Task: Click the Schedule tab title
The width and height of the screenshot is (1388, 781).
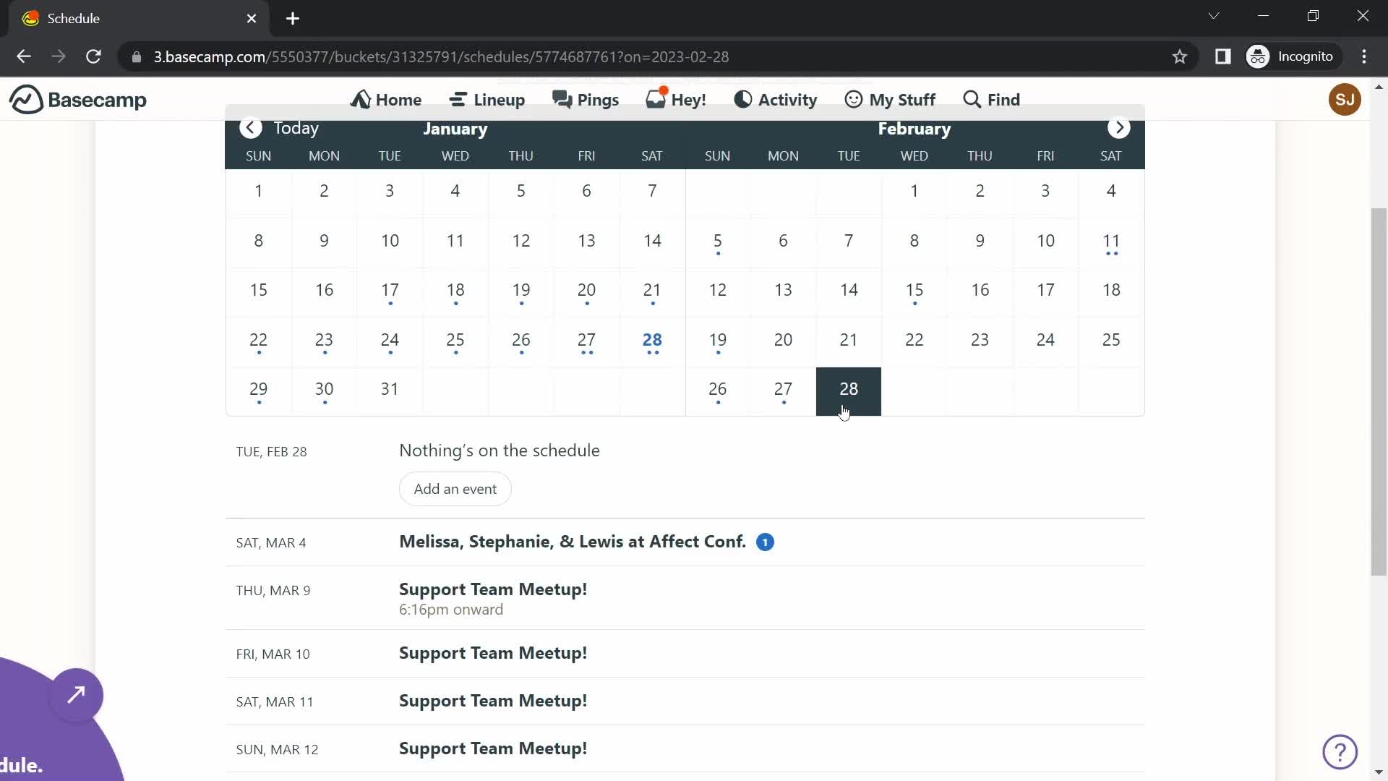Action: (x=74, y=18)
